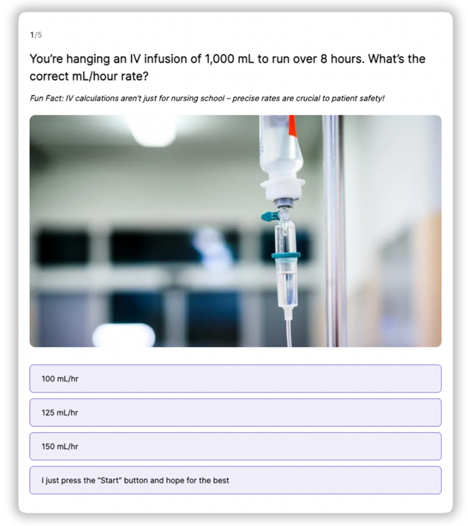Viewport: 468px width, 526px height.
Task: Click the highest mL/hr rate option
Action: (x=234, y=446)
